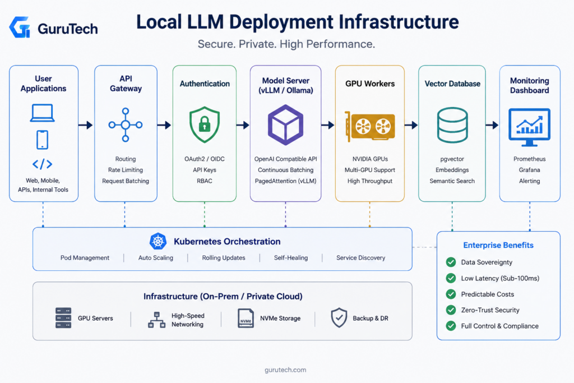Click the green check beside Data Sovereignty

(x=451, y=262)
